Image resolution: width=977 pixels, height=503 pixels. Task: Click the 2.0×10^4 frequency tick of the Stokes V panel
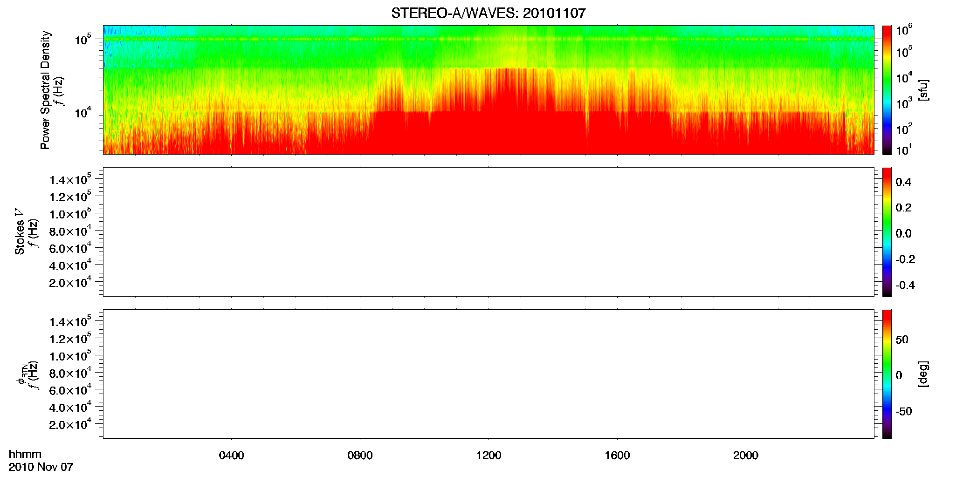70,282
